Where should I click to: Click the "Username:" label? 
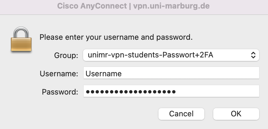[x=59, y=74]
